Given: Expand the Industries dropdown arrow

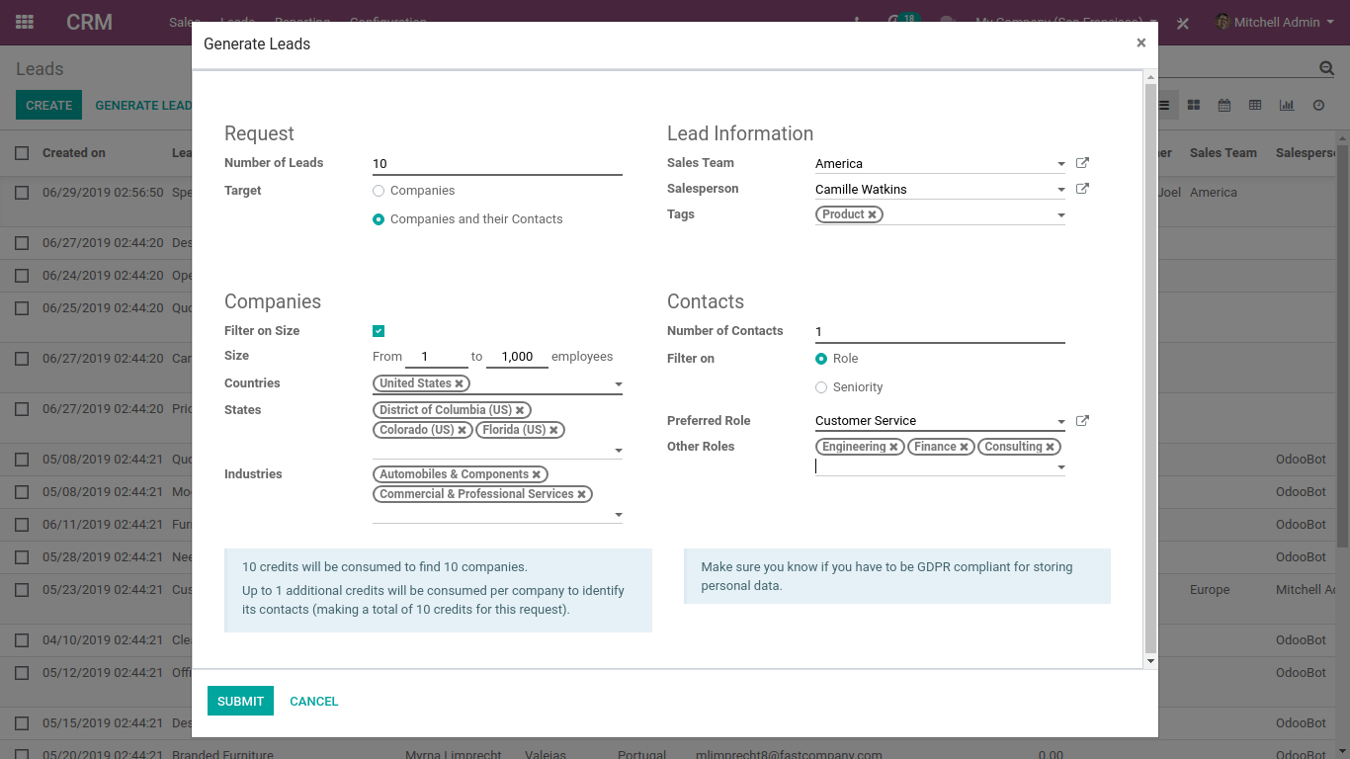Looking at the screenshot, I should tap(619, 515).
